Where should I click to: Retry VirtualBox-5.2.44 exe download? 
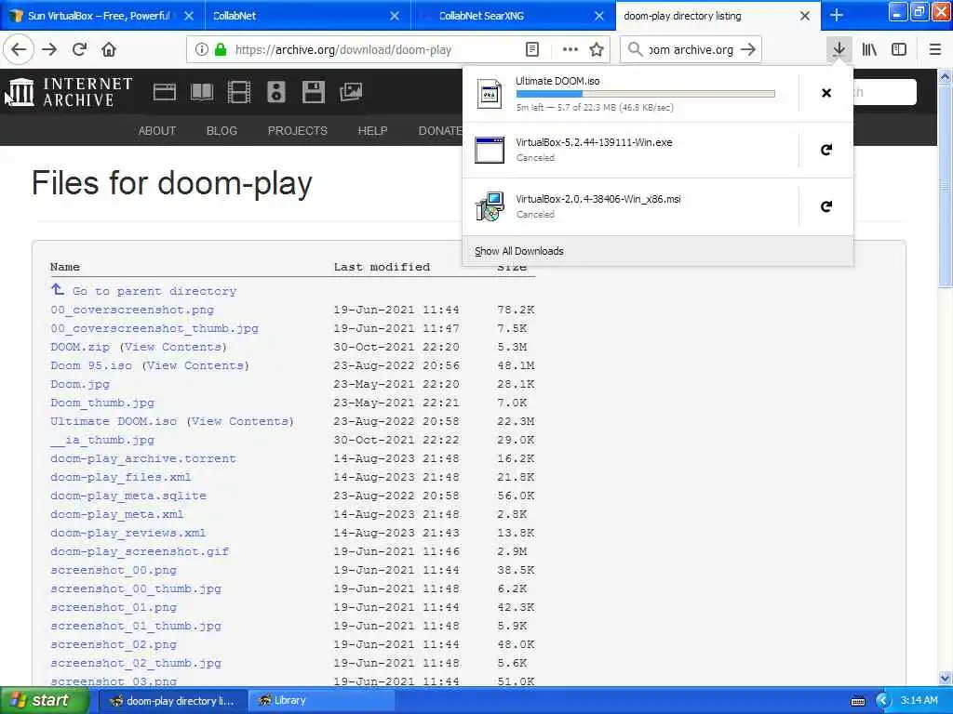[826, 150]
